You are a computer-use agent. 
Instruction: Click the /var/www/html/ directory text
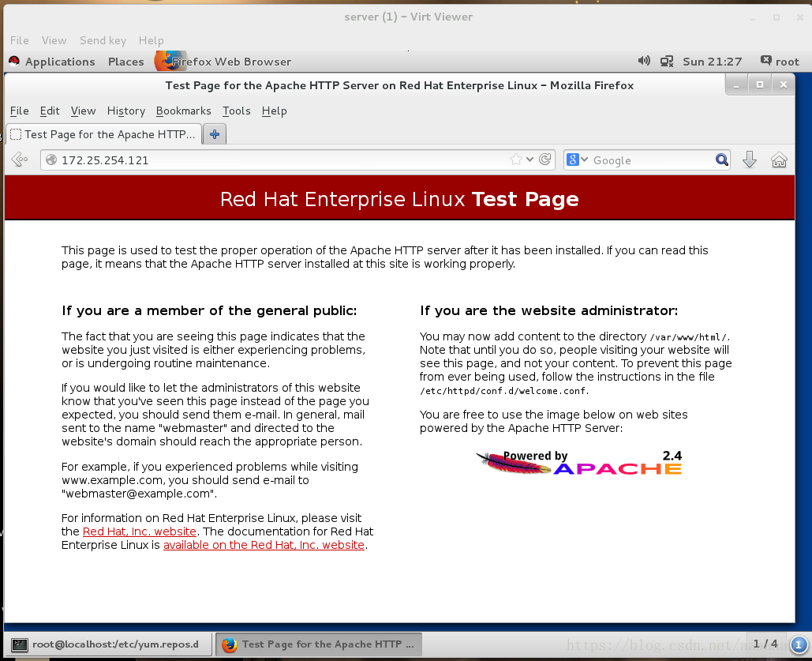(x=689, y=337)
